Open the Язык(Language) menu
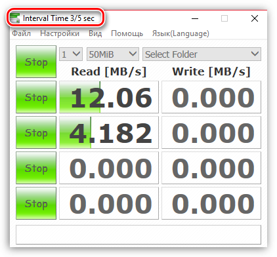 [181, 33]
